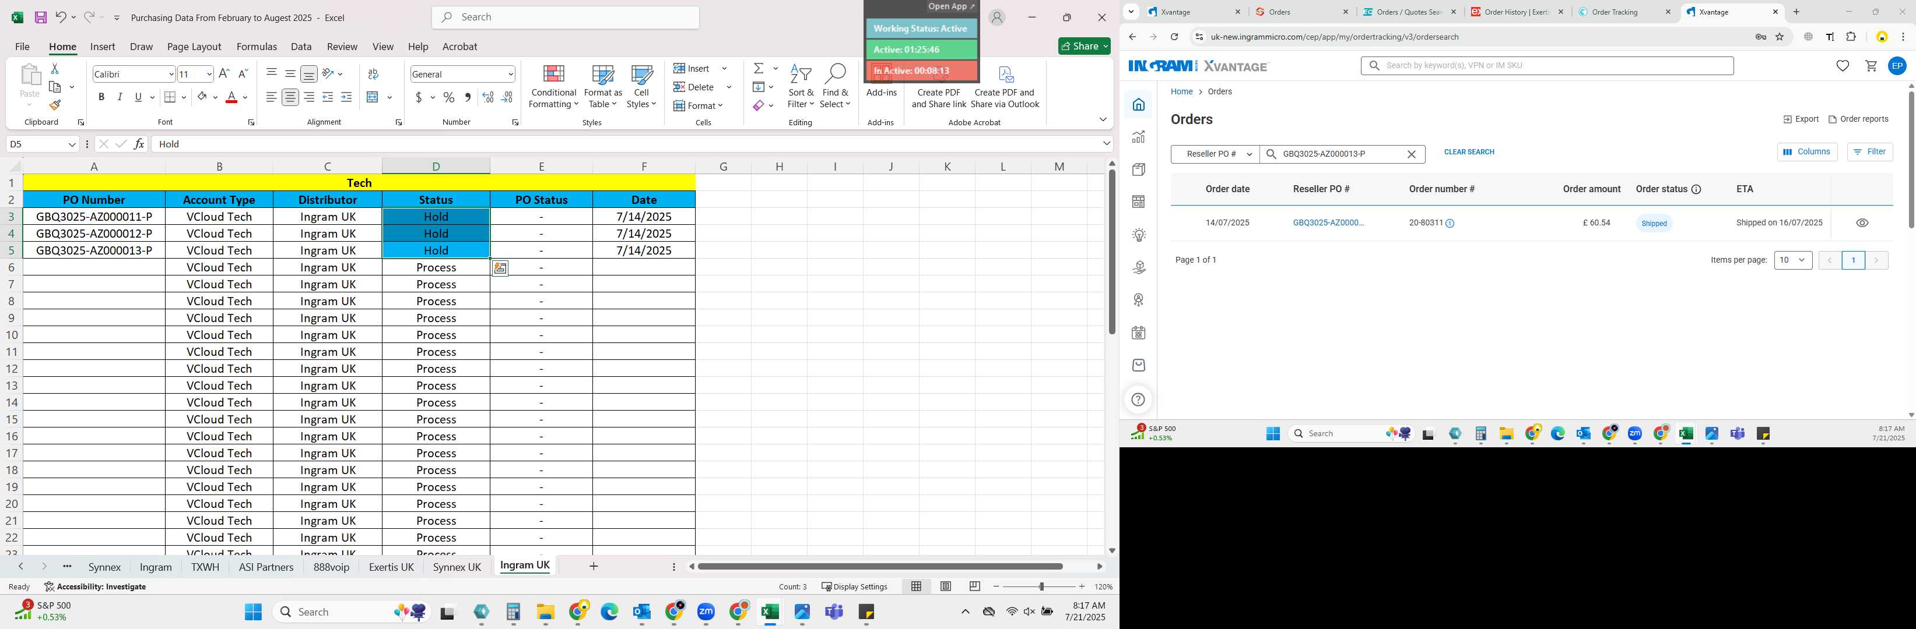1916x629 pixels.
Task: Open the number format dropdown (General)
Action: [510, 75]
